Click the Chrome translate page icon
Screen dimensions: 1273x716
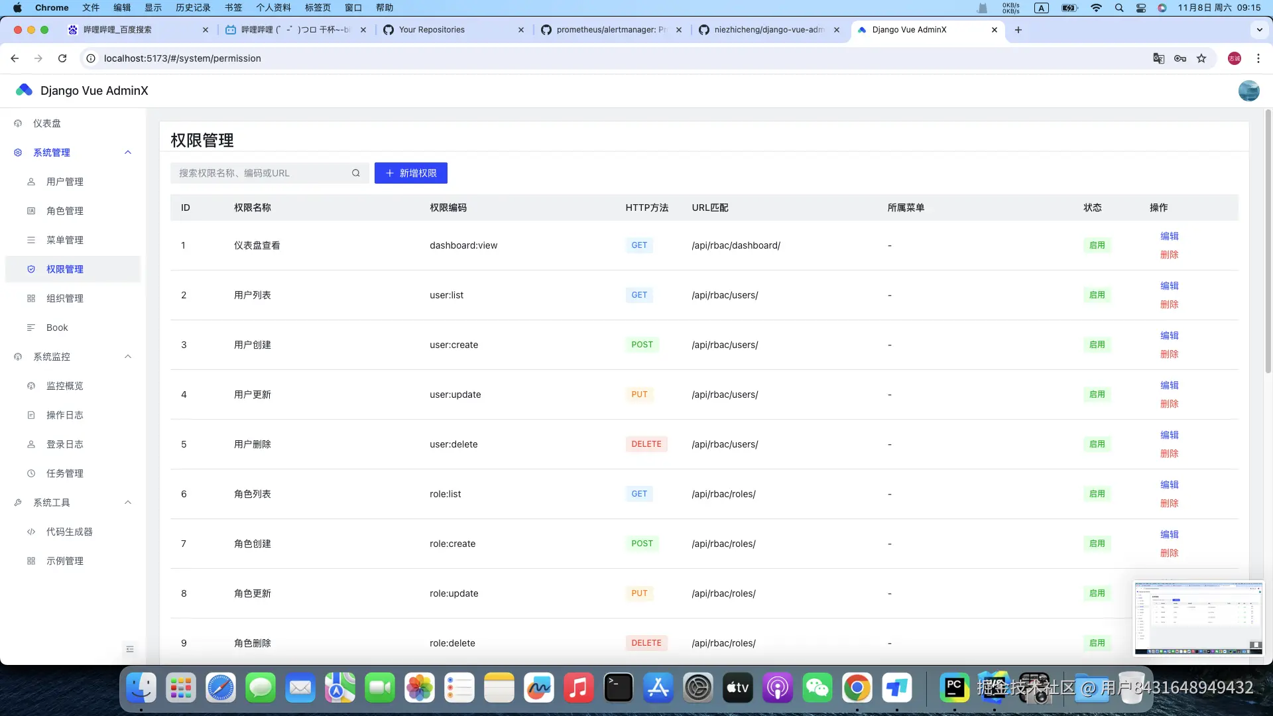coord(1158,58)
